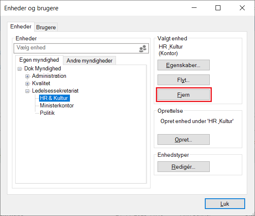Select the Egen myndighed tab
This screenshot has width=255, height=216.
pos(39,60)
